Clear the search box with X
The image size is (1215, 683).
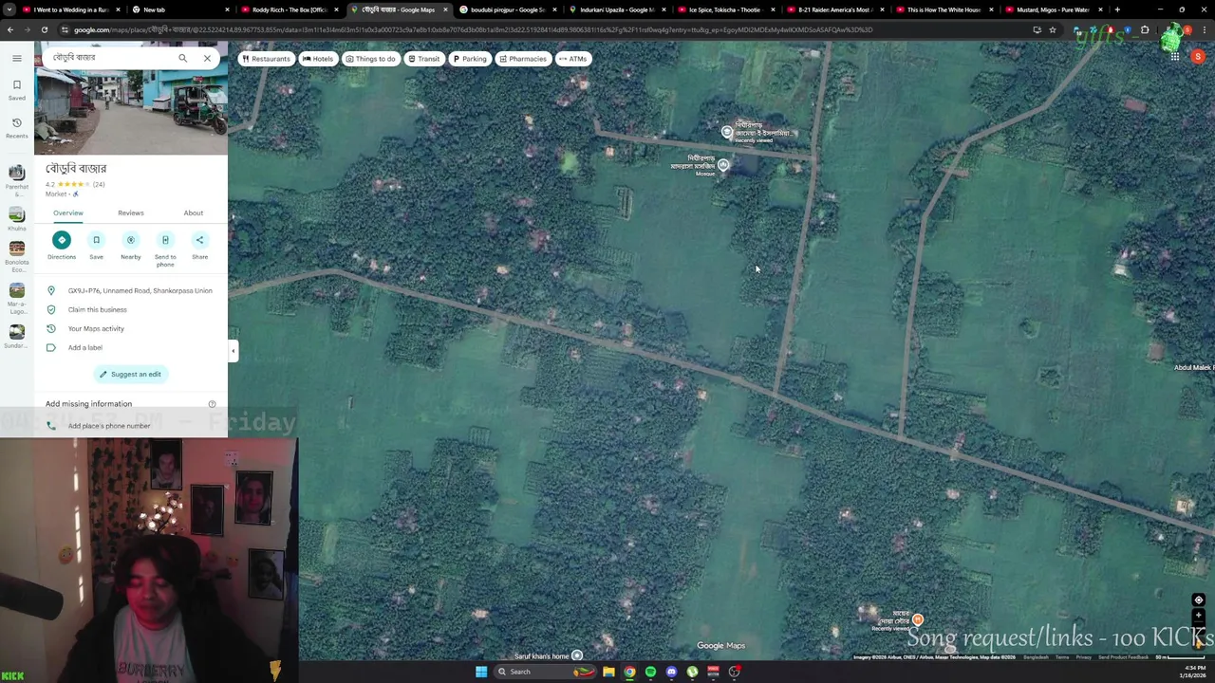207,58
